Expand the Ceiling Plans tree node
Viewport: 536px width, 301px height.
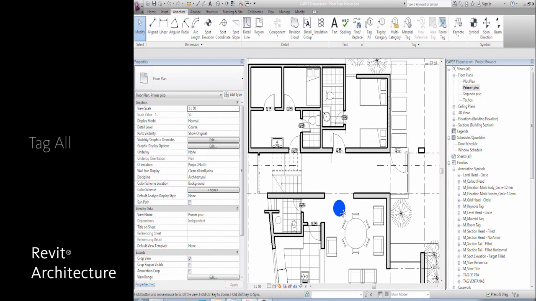pos(454,107)
